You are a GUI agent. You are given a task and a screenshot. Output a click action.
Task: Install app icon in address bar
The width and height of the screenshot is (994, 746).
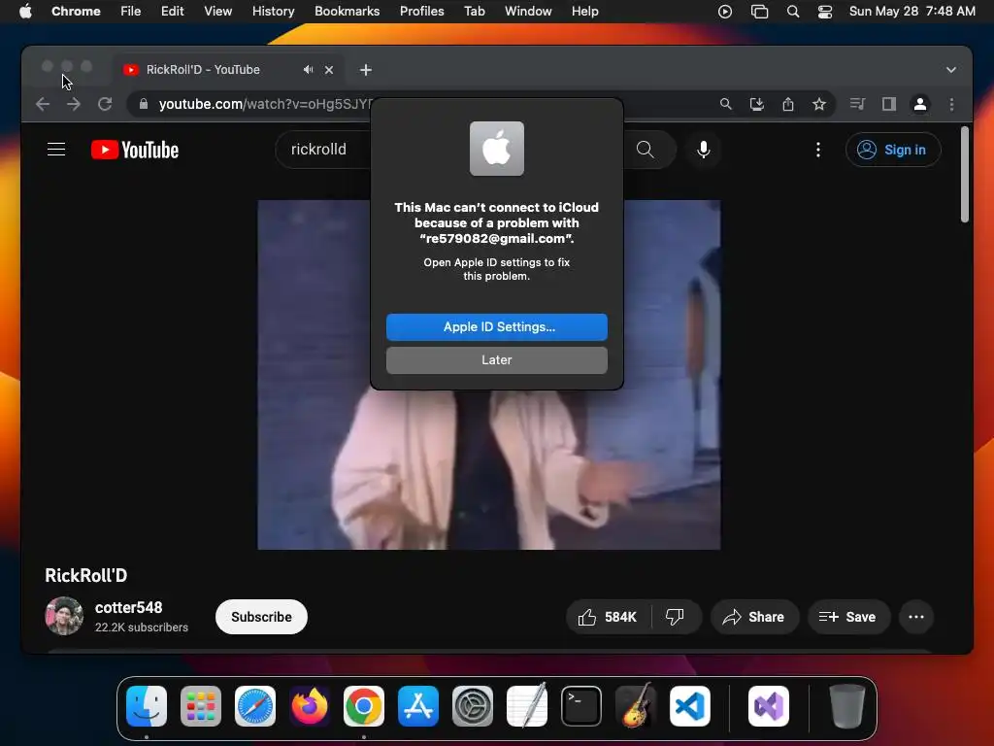click(x=757, y=104)
